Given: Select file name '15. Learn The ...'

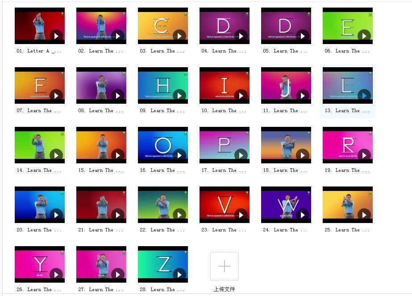Looking at the screenshot, I should [100, 170].
